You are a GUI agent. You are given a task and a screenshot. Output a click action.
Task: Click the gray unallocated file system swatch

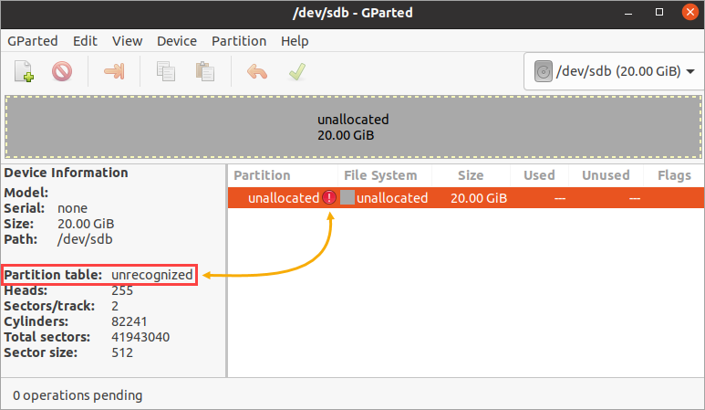click(347, 197)
